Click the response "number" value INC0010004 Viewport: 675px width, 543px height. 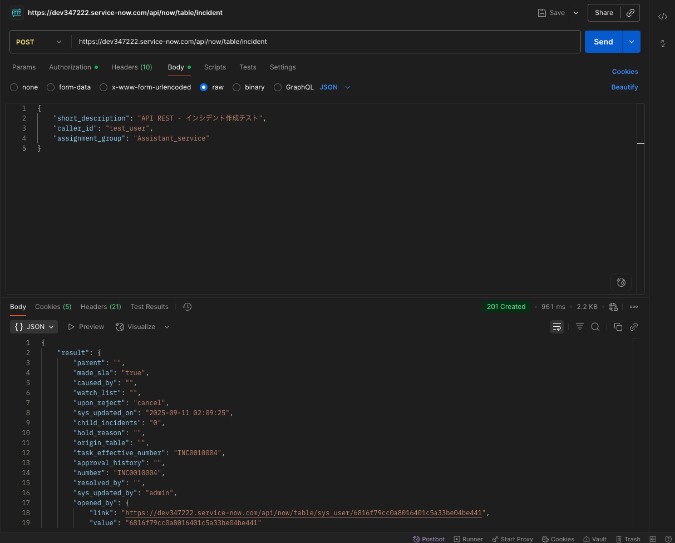coord(137,473)
